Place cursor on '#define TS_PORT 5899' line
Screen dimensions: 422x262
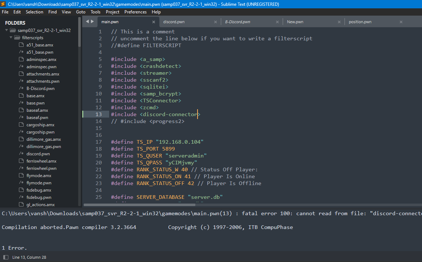(143, 149)
